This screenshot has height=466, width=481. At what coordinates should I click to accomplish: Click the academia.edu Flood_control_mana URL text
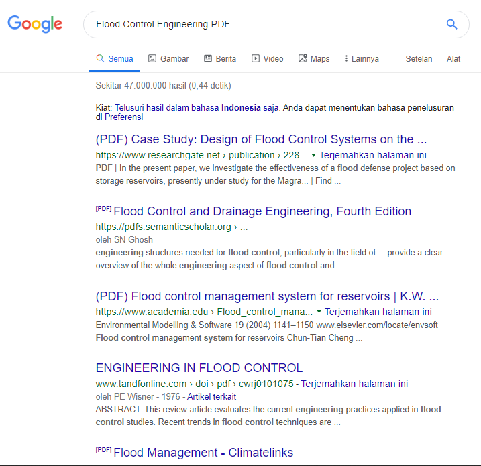204,312
